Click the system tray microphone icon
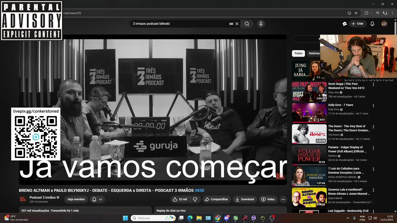 pyautogui.click(x=355, y=218)
